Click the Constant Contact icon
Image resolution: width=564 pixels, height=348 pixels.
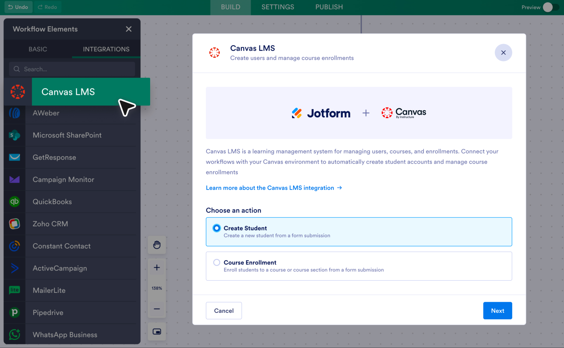tap(14, 246)
